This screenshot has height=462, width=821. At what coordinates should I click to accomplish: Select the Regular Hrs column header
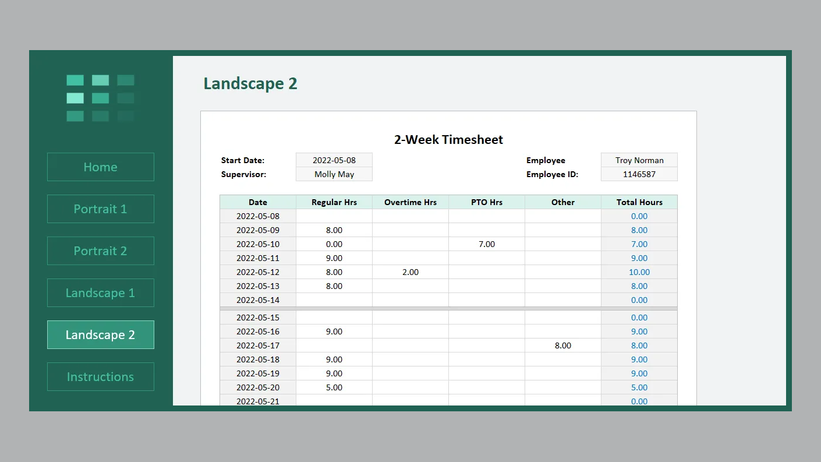coord(334,202)
